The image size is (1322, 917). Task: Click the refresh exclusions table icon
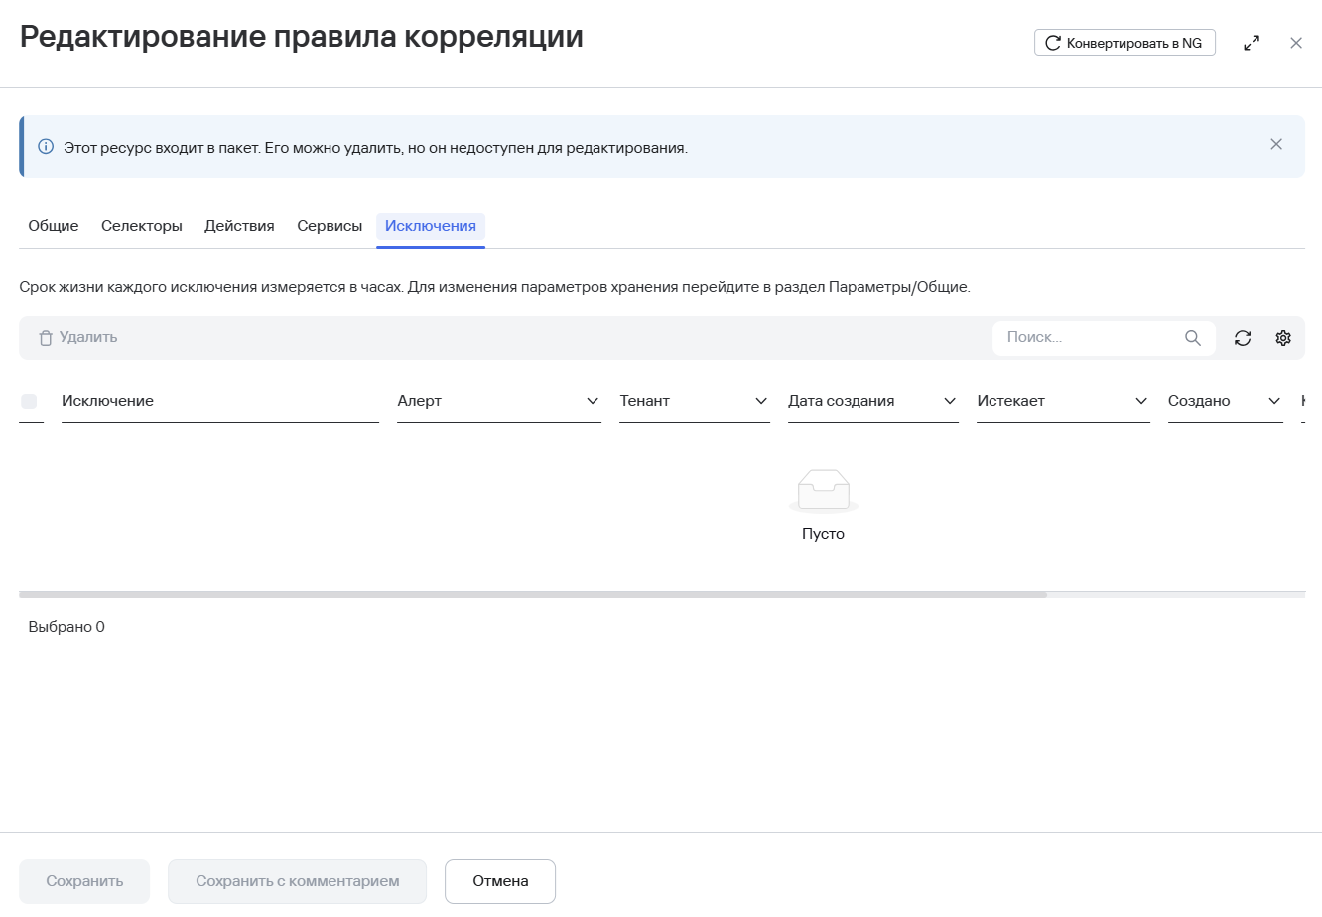[x=1243, y=338]
